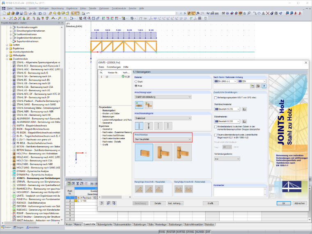Open Nachweise - Details in JOINTS tree

coord(111,142)
